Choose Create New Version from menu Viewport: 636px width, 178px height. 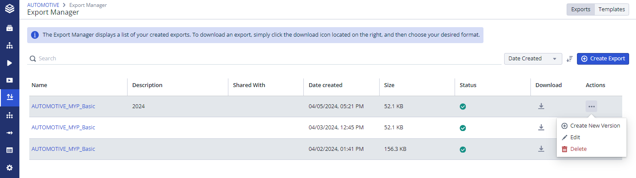(x=595, y=126)
